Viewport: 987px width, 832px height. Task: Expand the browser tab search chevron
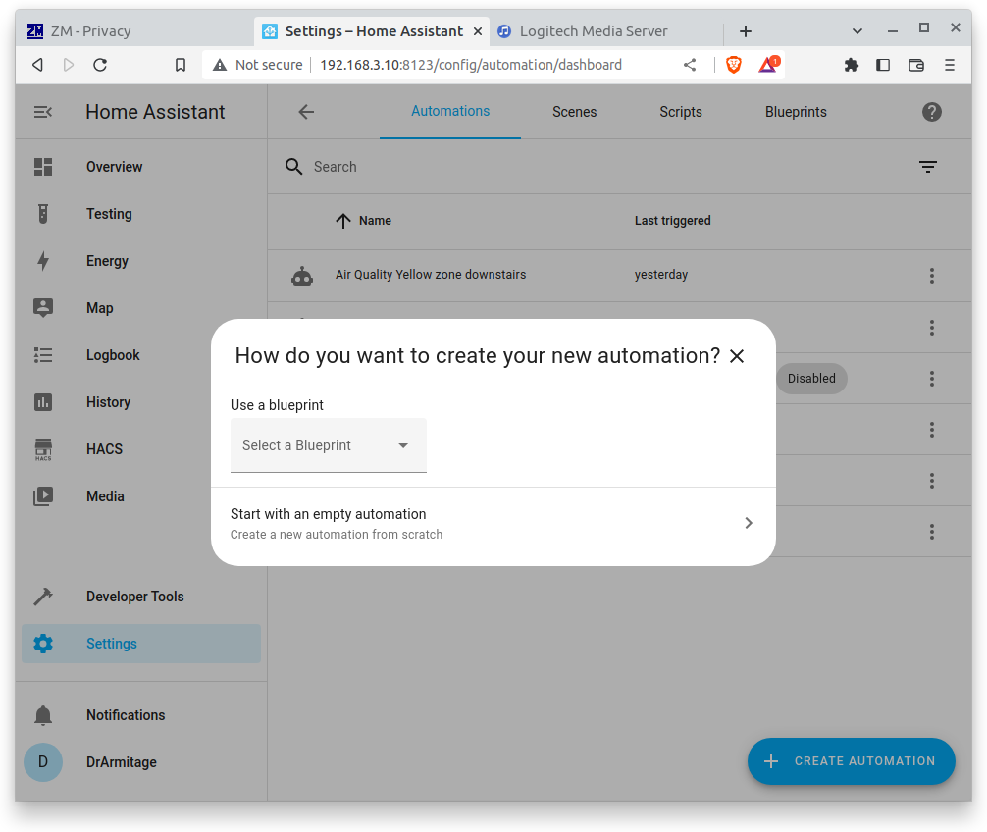857,31
